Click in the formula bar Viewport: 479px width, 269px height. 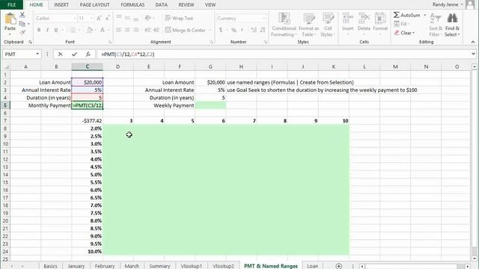[284, 54]
